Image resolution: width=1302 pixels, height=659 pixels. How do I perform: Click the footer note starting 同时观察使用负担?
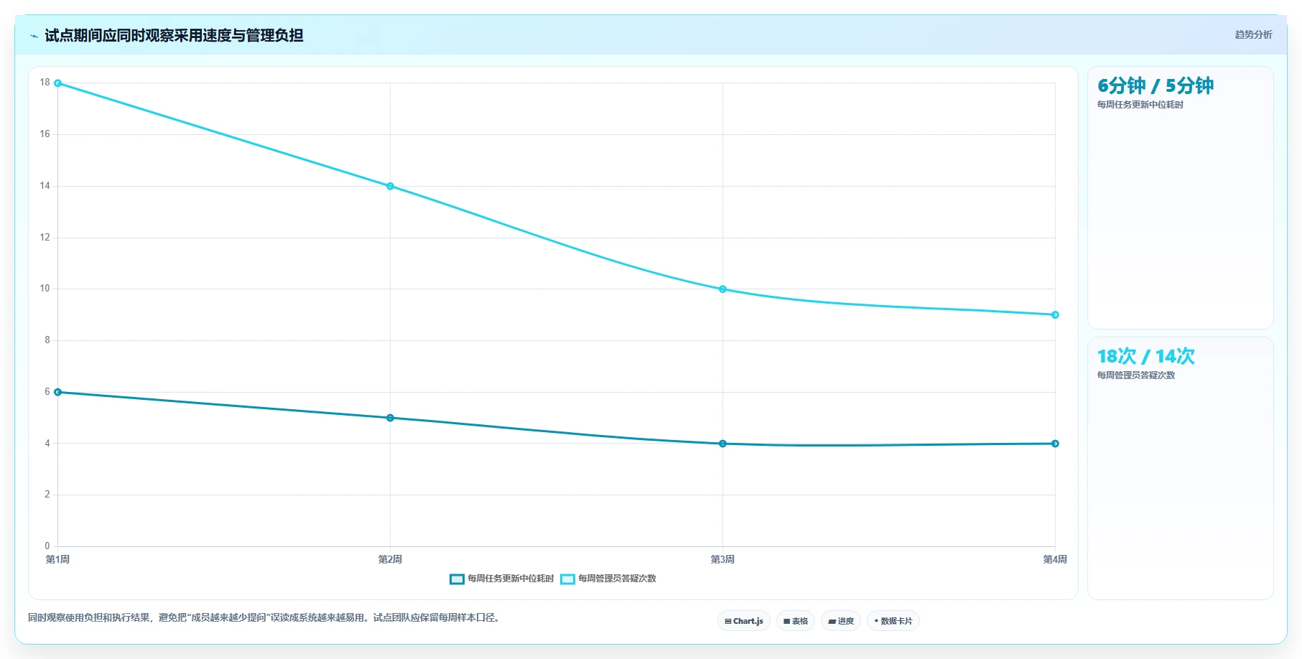(264, 617)
